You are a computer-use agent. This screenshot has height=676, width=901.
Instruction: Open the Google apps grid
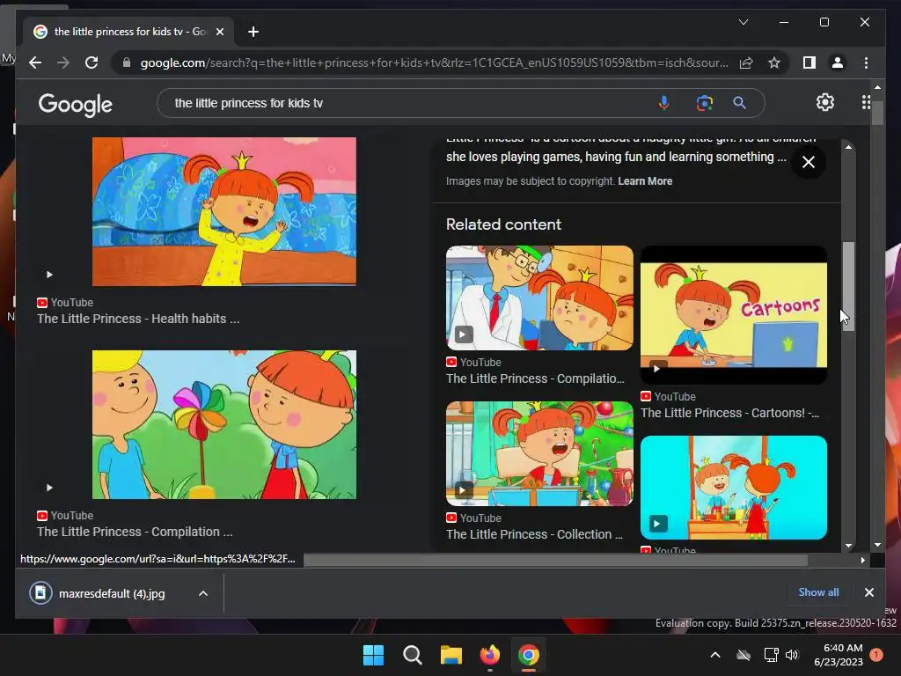[866, 102]
